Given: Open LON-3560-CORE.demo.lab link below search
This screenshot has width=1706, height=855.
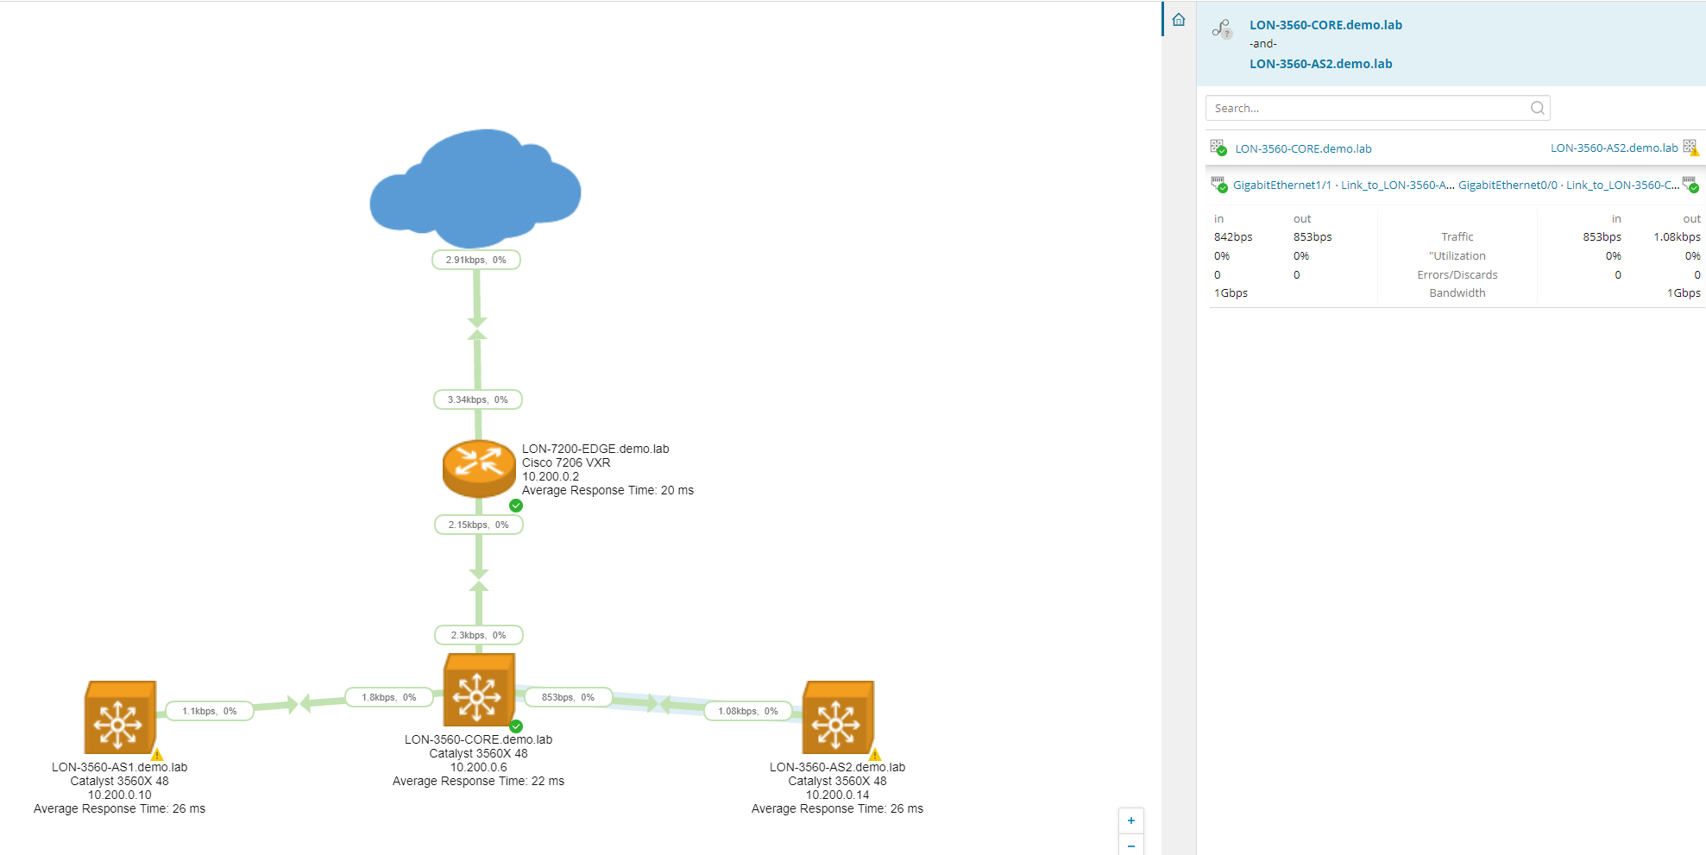Looking at the screenshot, I should (1303, 148).
